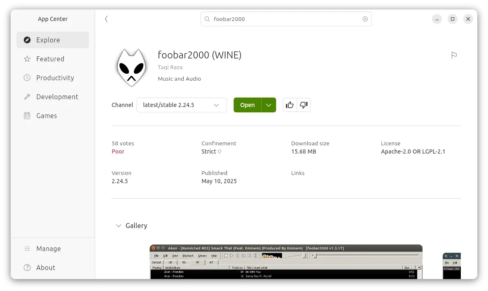Viewport: 488px width, 291px height.
Task: Click the Poor rating text
Action: click(118, 151)
